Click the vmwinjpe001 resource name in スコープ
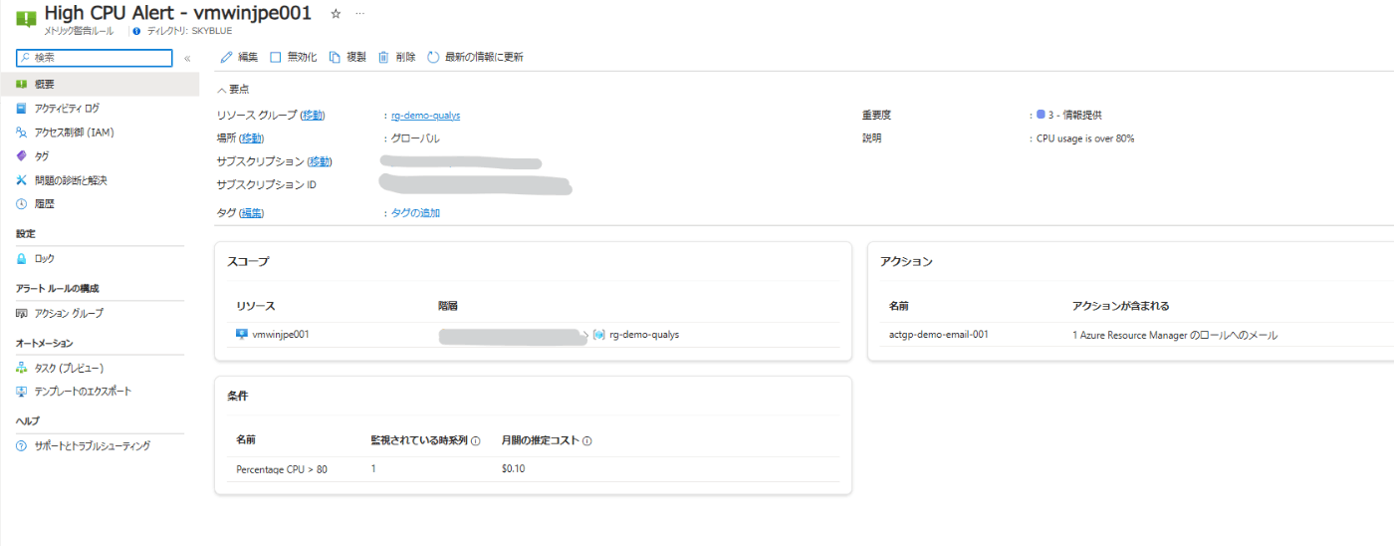 pyautogui.click(x=281, y=335)
